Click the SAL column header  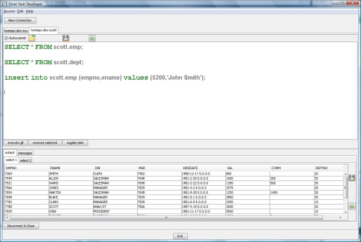[x=247, y=168]
